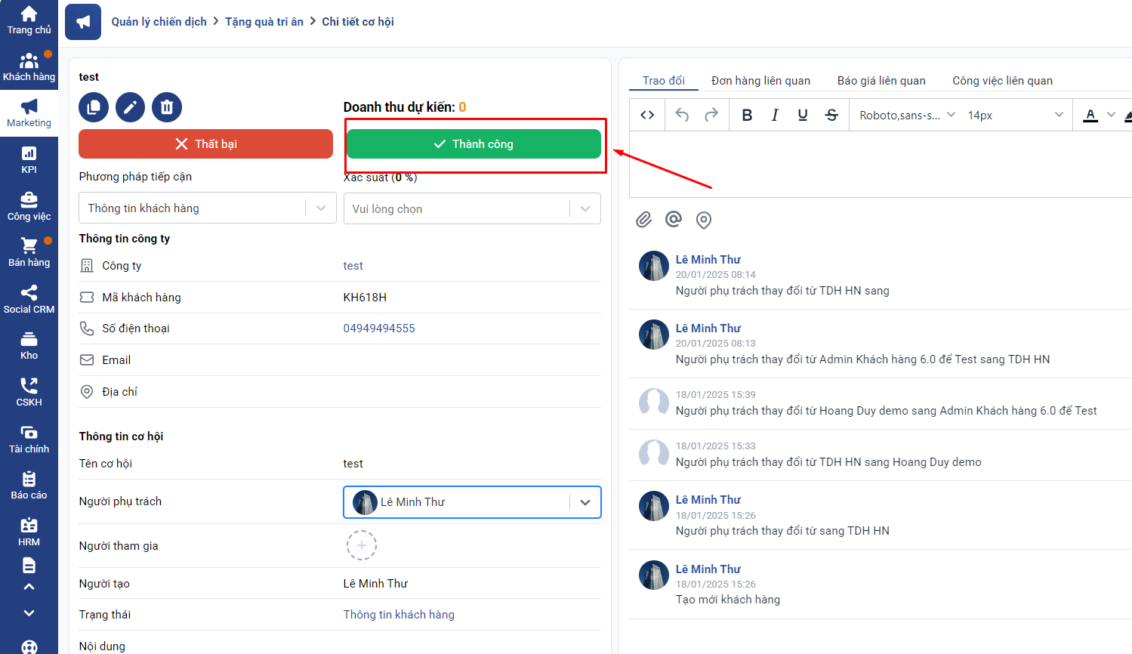The image size is (1132, 654).
Task: Click the attach file paperclip icon
Action: point(643,220)
